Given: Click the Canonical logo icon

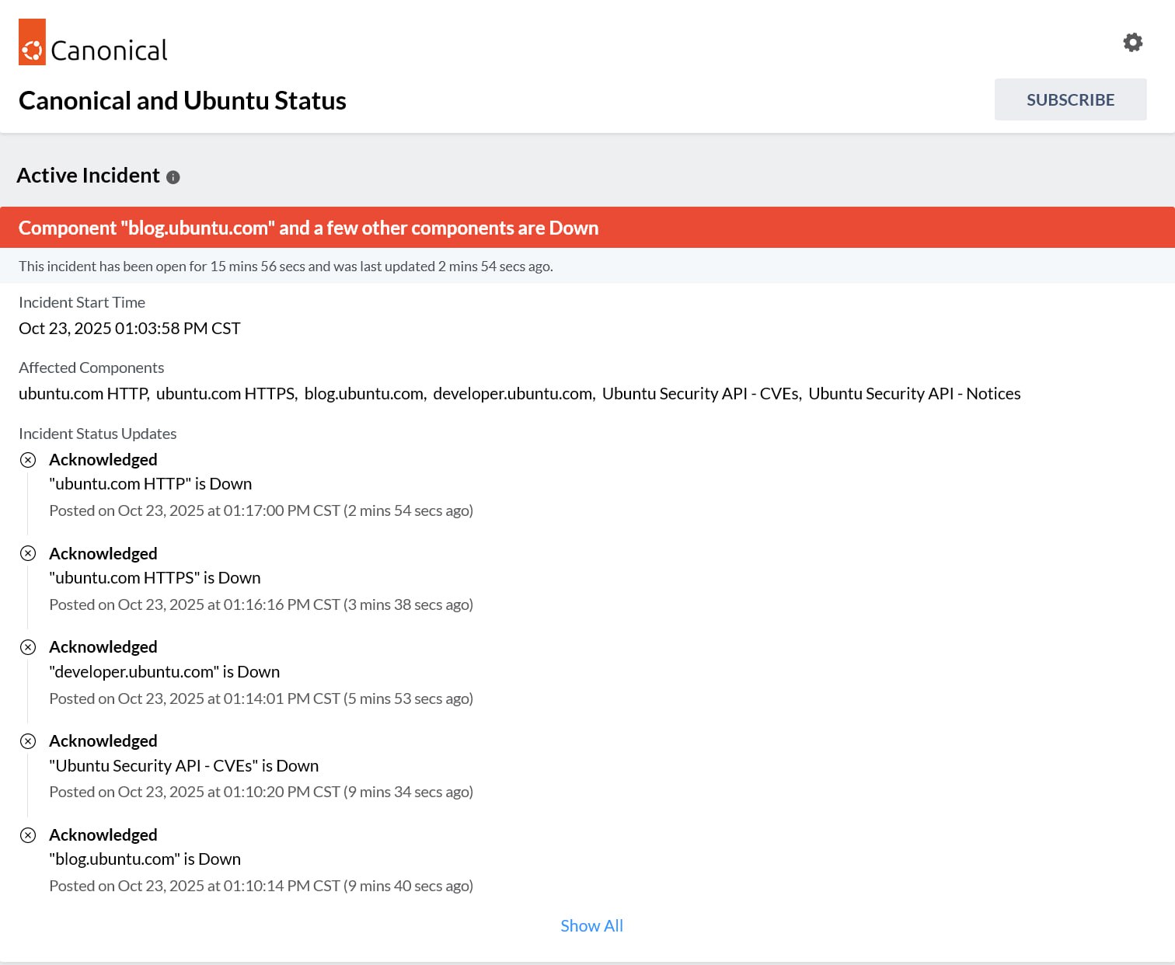Looking at the screenshot, I should [32, 43].
